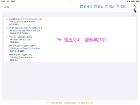Viewport: 140px width, 105px height.
Task: Tap phonetics line starting [ðɛr] [wɑz]
Action: pos(23,46)
